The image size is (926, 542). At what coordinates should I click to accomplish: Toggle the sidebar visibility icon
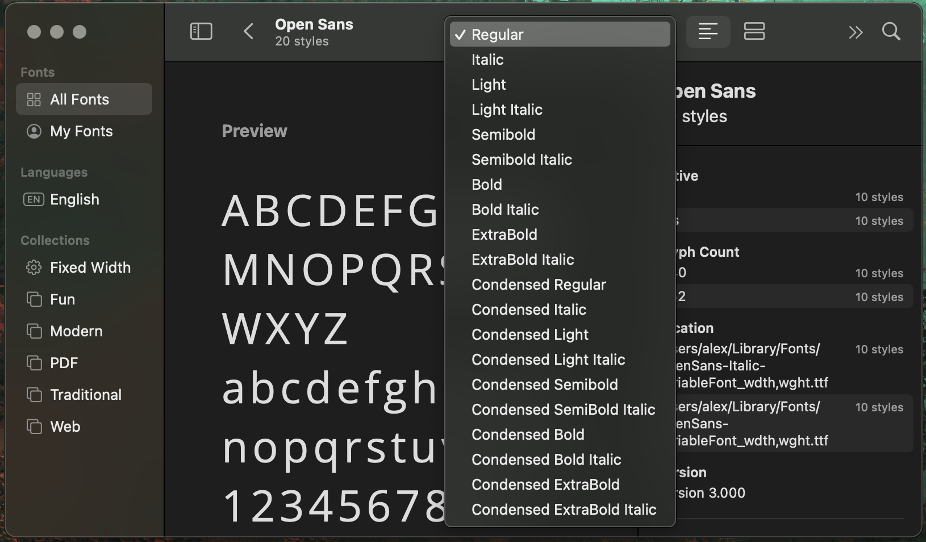click(x=201, y=31)
